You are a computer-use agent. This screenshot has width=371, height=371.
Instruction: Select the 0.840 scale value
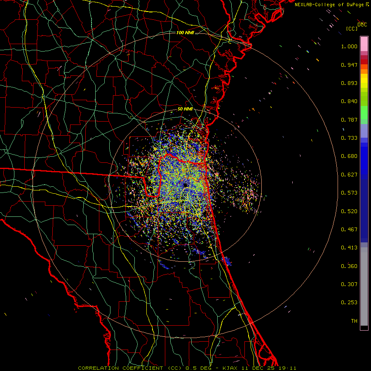(349, 101)
